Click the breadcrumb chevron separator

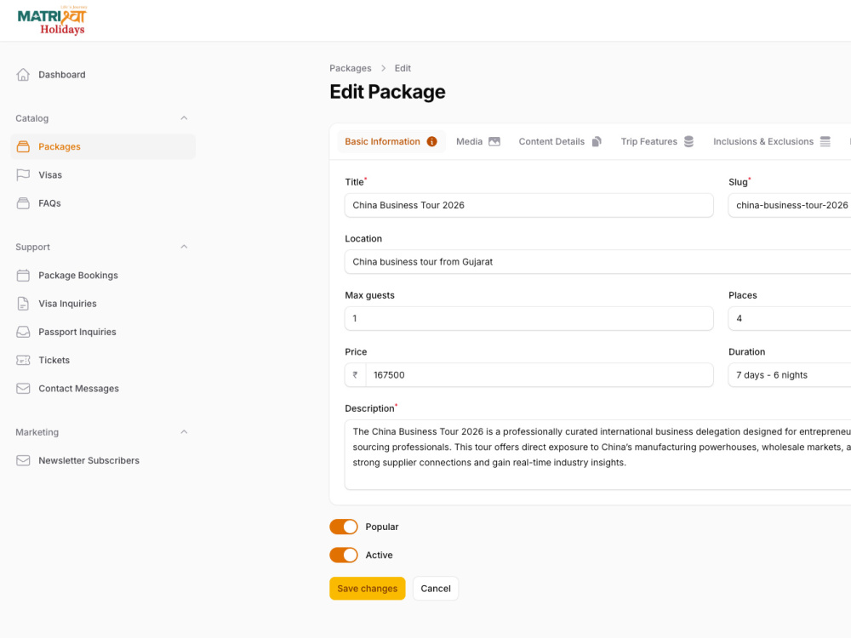coord(383,68)
